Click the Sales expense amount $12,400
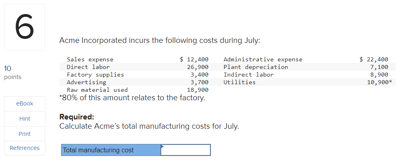The width and height of the screenshot is (403, 166). pyautogui.click(x=194, y=59)
